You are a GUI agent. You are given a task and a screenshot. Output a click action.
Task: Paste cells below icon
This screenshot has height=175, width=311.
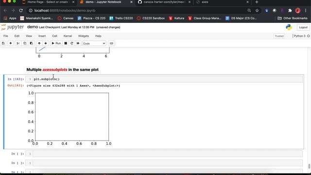[31, 43]
